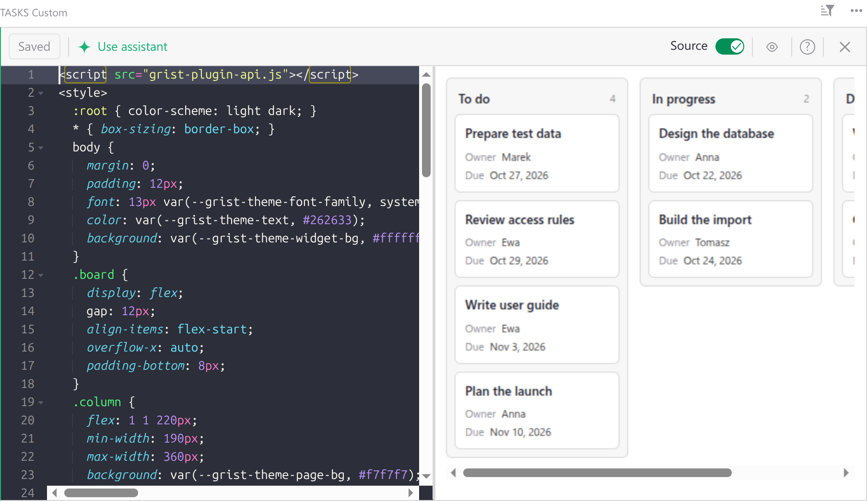This screenshot has height=501, width=867.
Task: Click the preview board scroll left arrow
Action: click(x=453, y=473)
